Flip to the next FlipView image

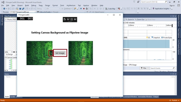coord(51,53)
